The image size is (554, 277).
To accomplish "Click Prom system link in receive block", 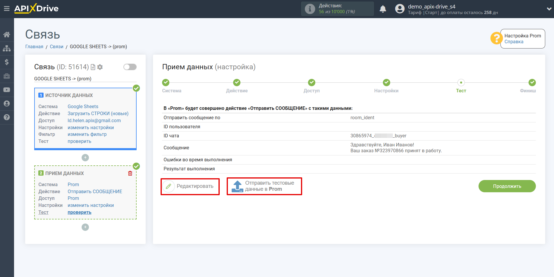I will click(73, 184).
